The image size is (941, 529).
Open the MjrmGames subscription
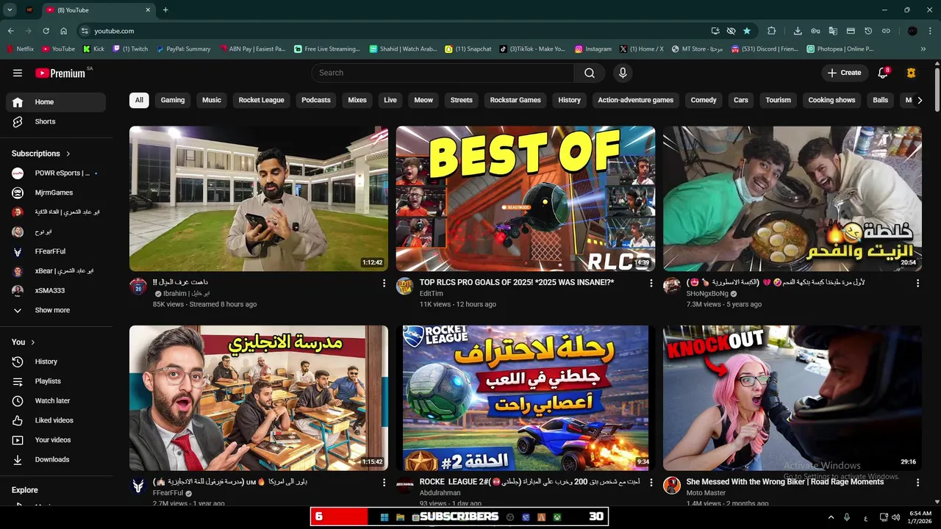click(x=56, y=192)
